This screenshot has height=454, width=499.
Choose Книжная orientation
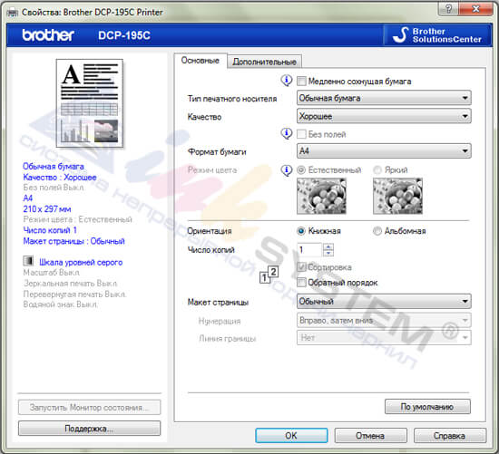(x=300, y=231)
